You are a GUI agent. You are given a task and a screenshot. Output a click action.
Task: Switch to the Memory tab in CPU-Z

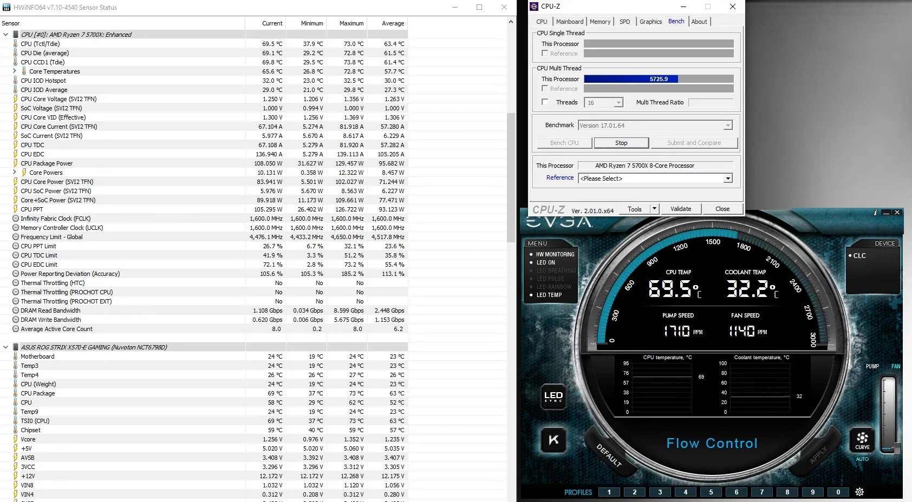[600, 22]
